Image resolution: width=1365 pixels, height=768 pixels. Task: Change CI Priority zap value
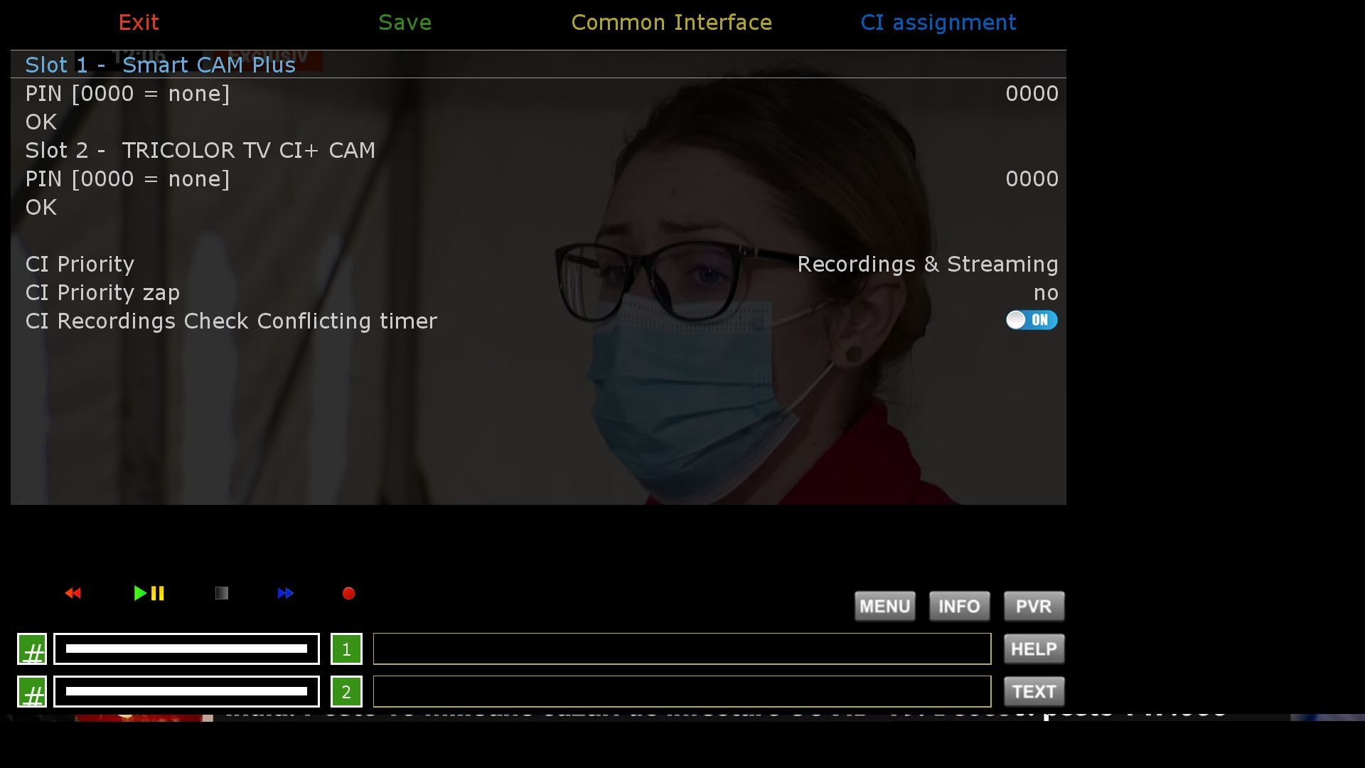1045,293
